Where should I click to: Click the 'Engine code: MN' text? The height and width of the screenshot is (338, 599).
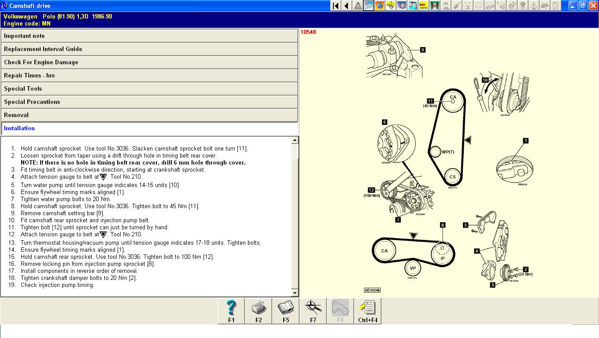pyautogui.click(x=27, y=23)
